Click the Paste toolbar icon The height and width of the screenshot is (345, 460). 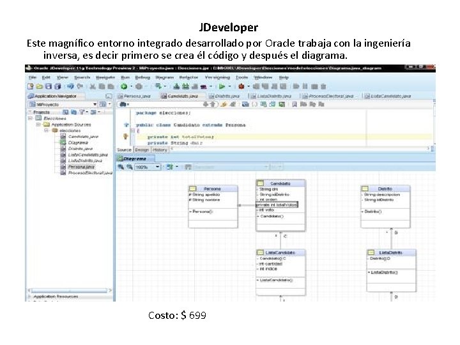(111, 86)
